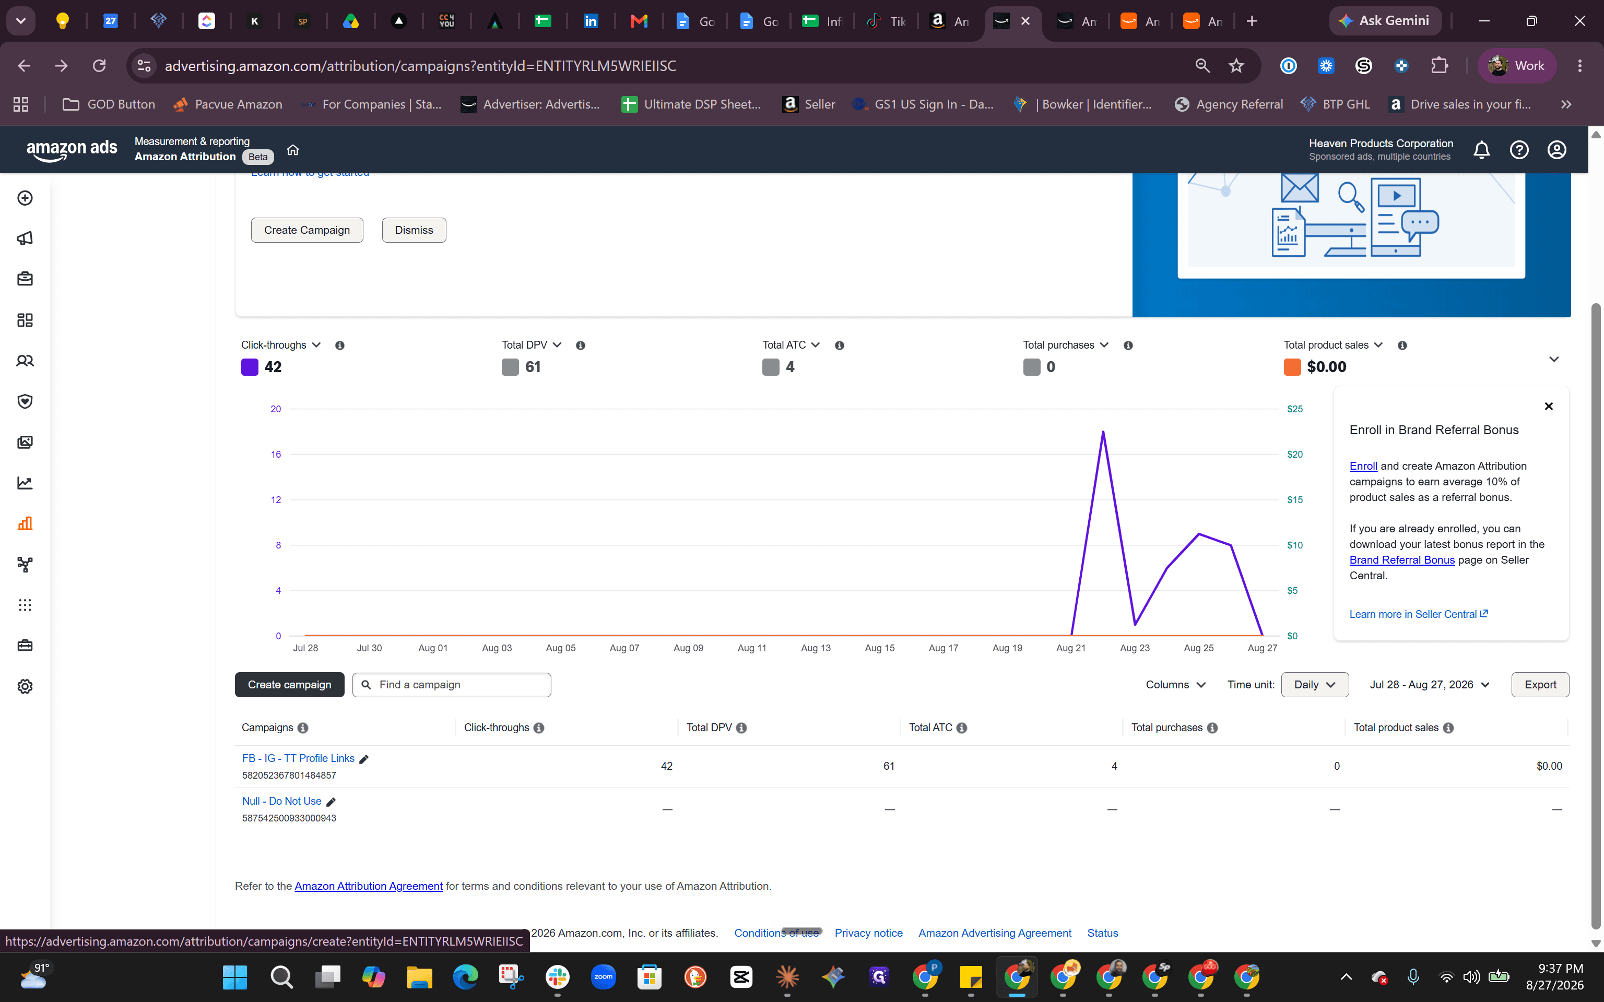Collapse the chart with the chevron arrow

click(1554, 359)
